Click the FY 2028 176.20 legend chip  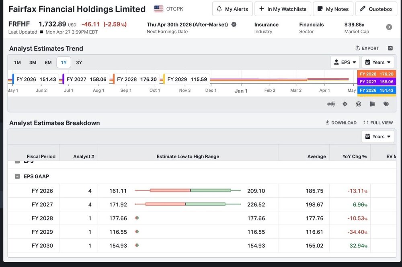(x=135, y=79)
